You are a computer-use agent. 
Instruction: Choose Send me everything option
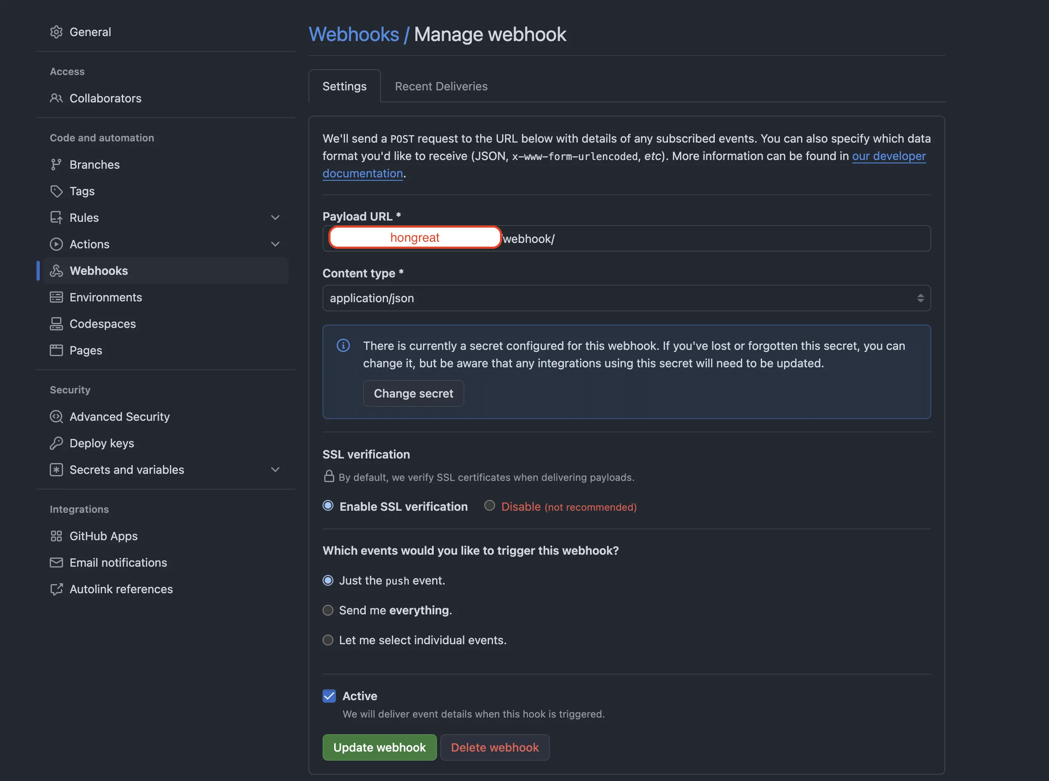(328, 610)
